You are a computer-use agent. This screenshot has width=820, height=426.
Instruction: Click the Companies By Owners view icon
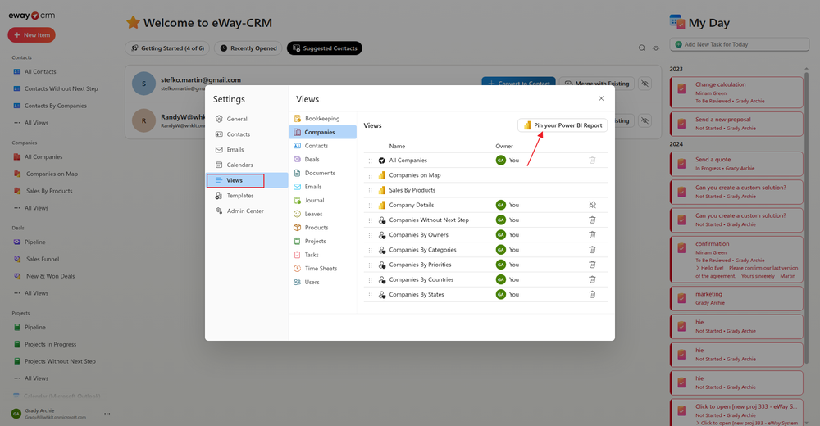[382, 235]
